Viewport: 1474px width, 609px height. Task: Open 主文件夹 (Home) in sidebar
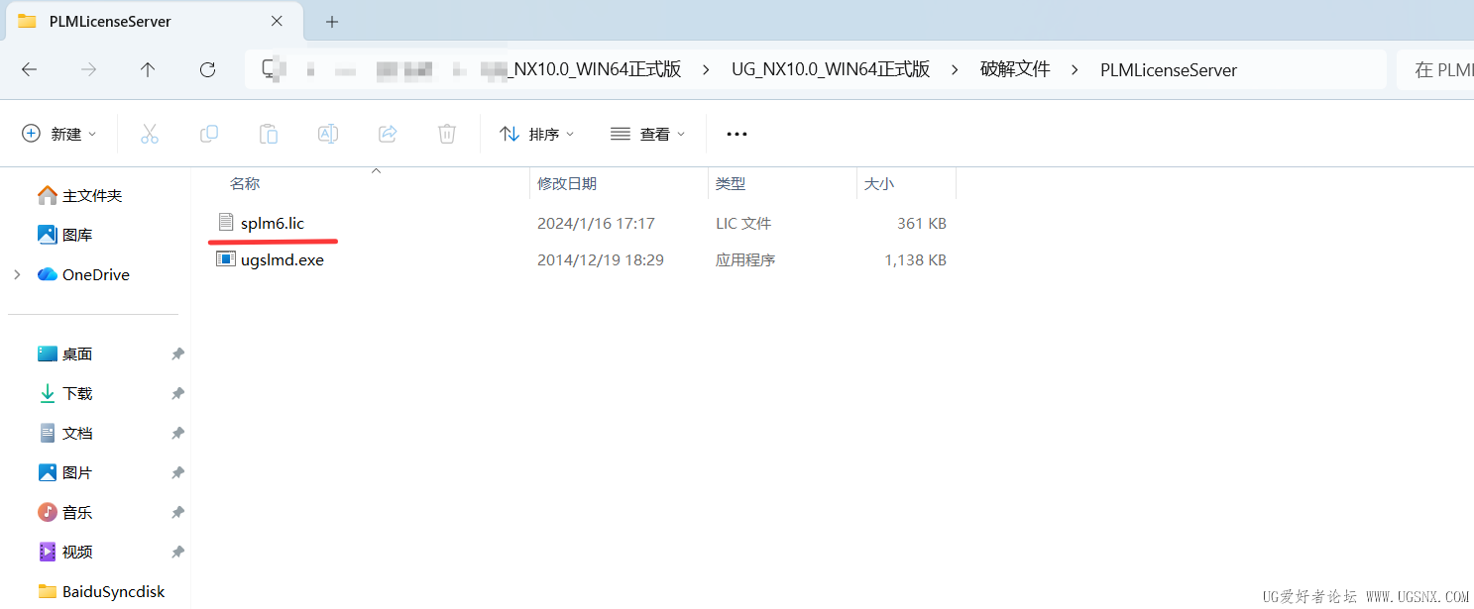pos(79,195)
